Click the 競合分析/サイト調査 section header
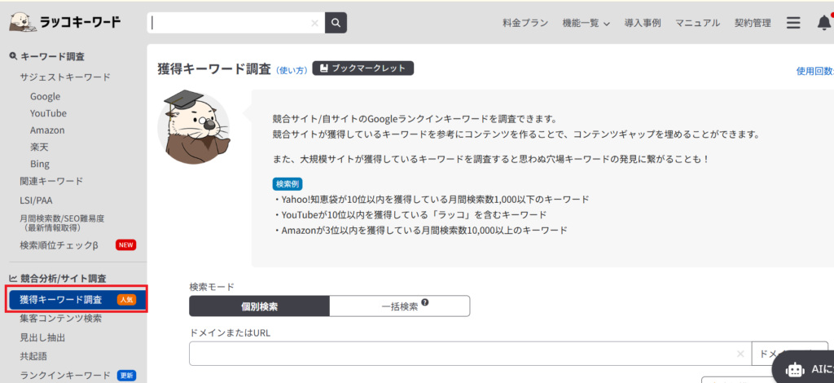Screen dimensions: 834x383 coord(58,278)
